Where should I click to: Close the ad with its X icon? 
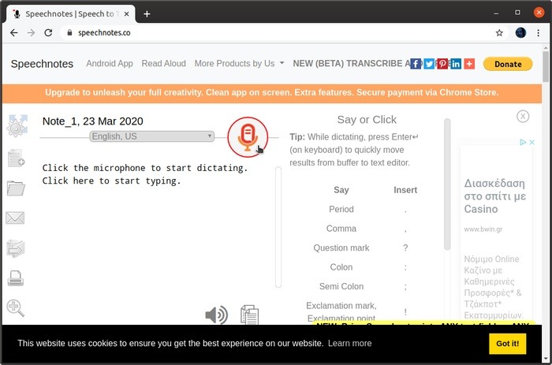click(x=532, y=142)
